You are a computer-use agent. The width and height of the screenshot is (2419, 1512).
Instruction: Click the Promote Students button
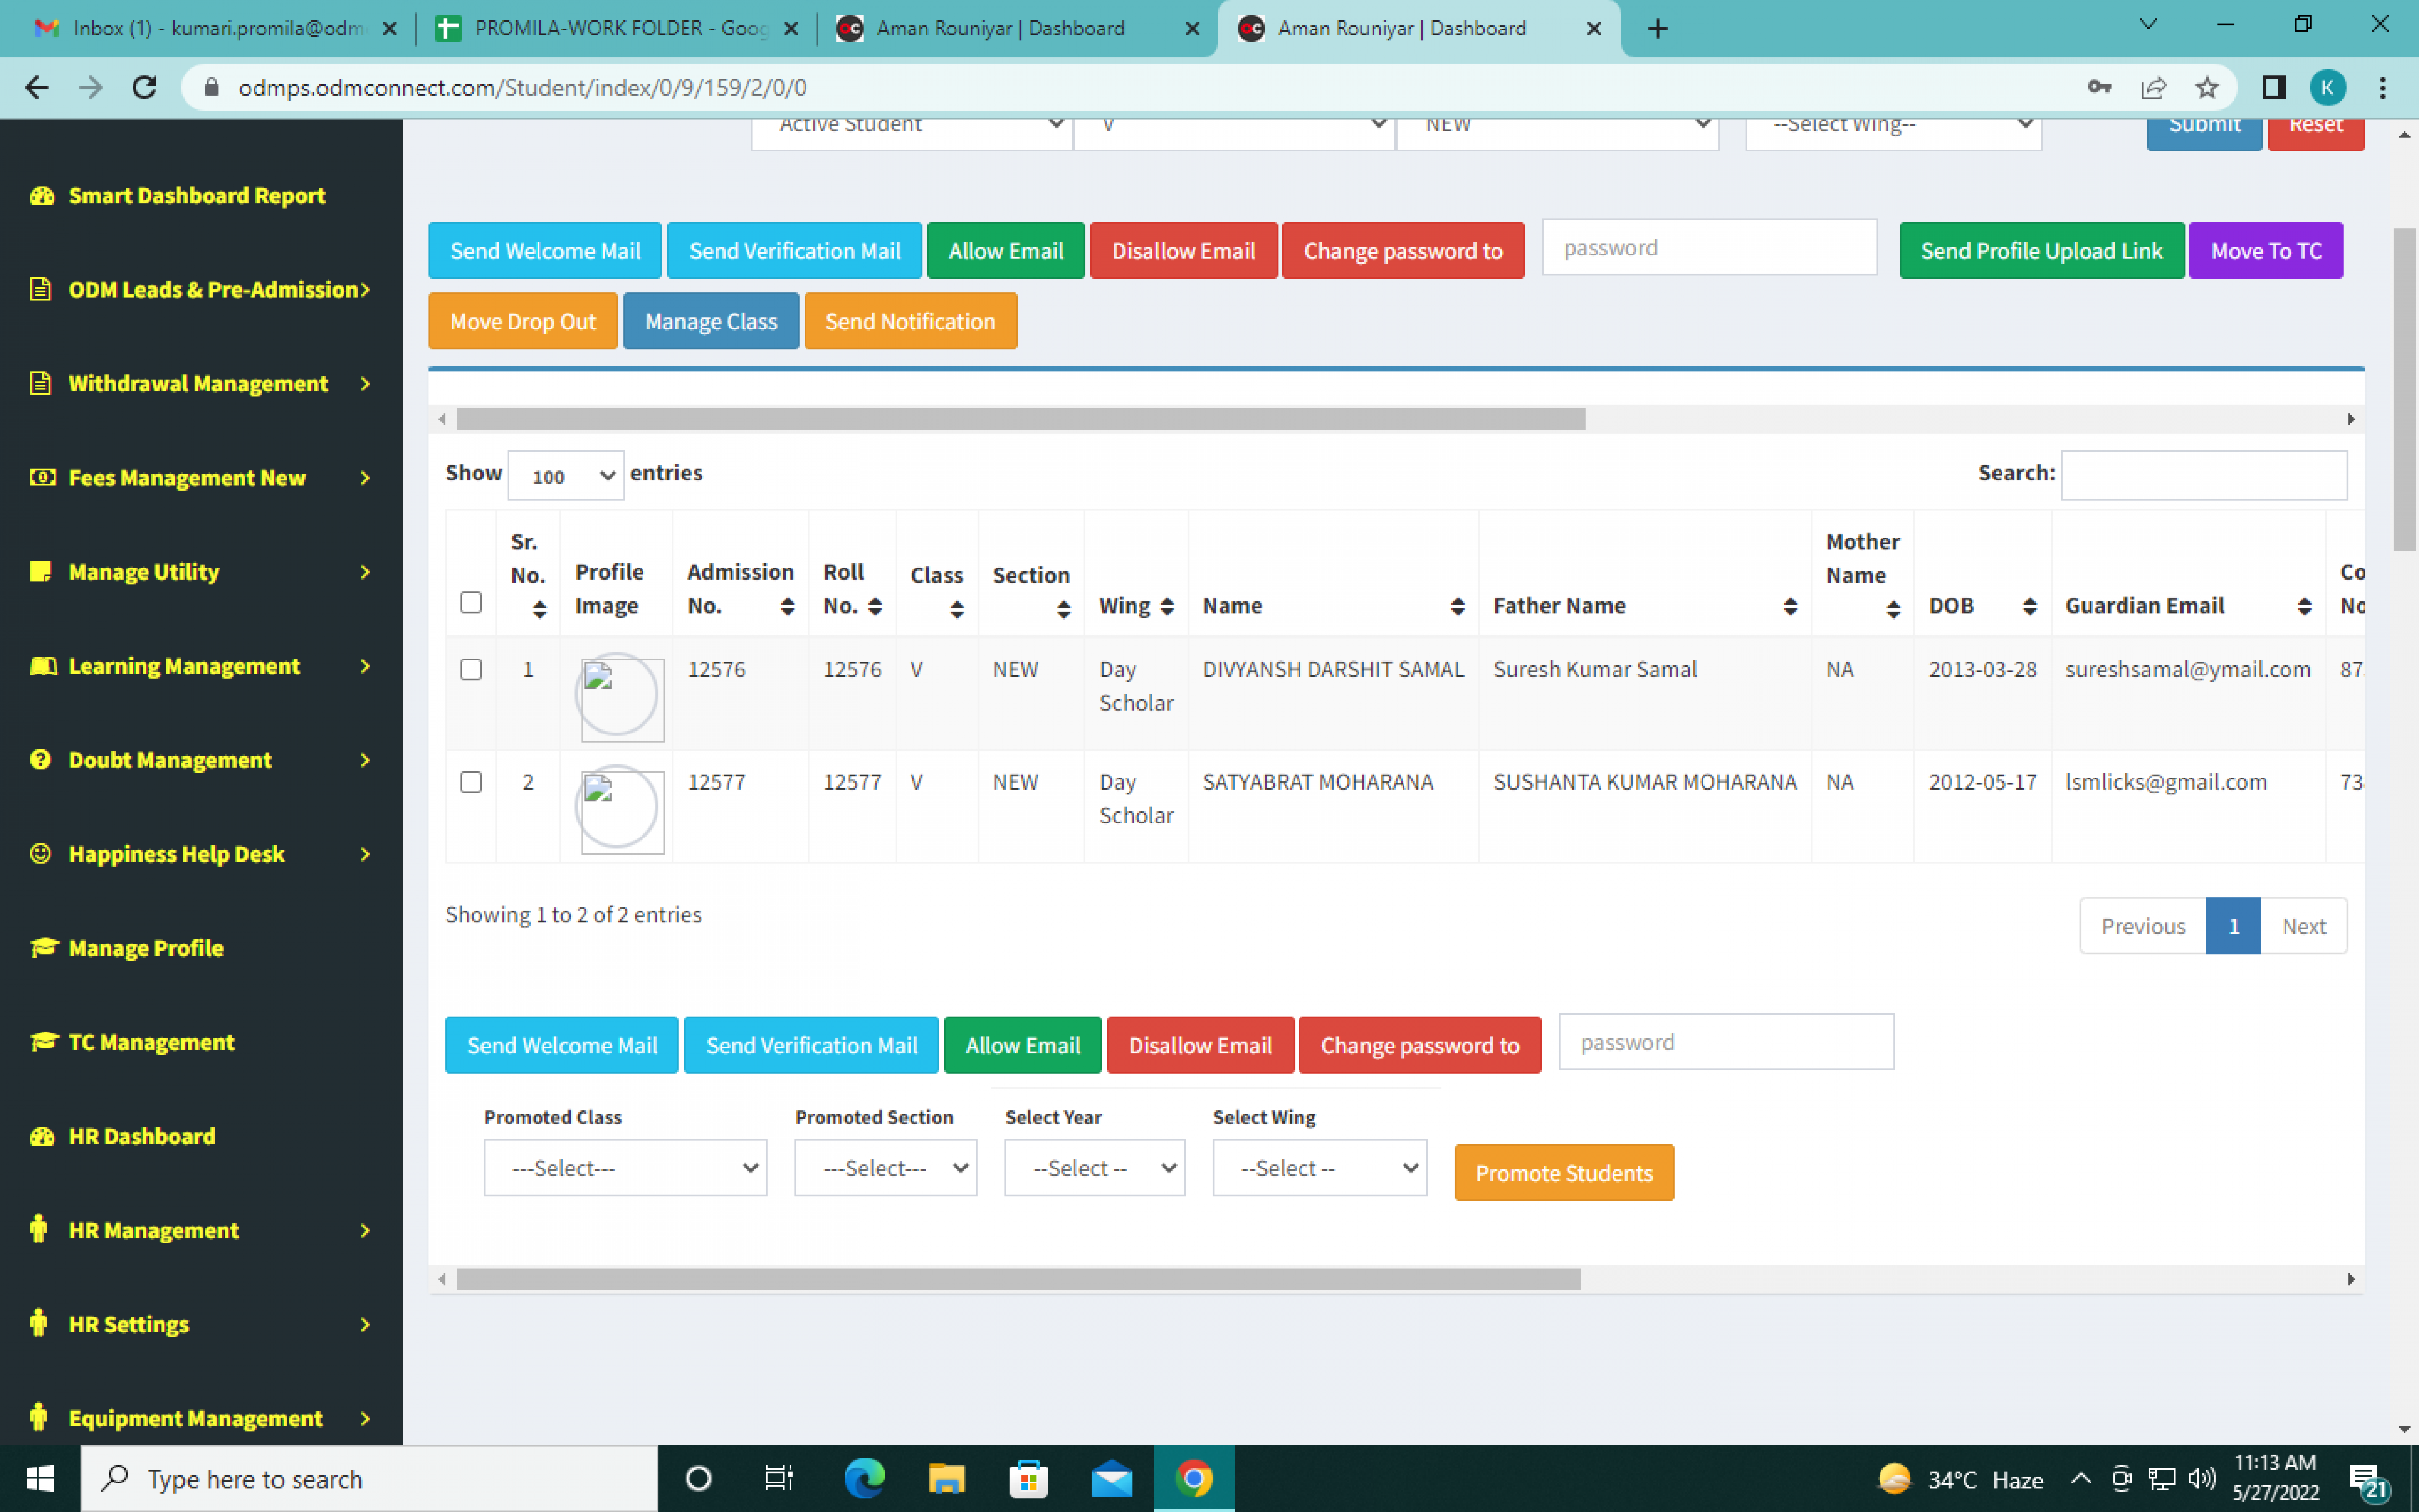(1563, 1173)
